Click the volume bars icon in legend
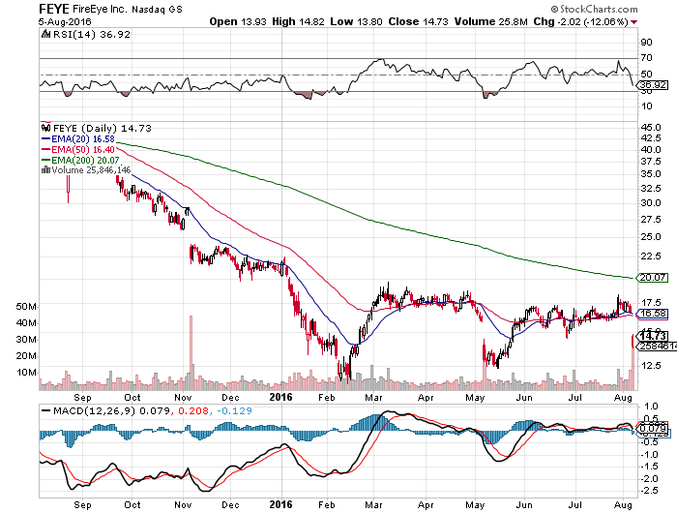The image size is (677, 513). point(45,169)
